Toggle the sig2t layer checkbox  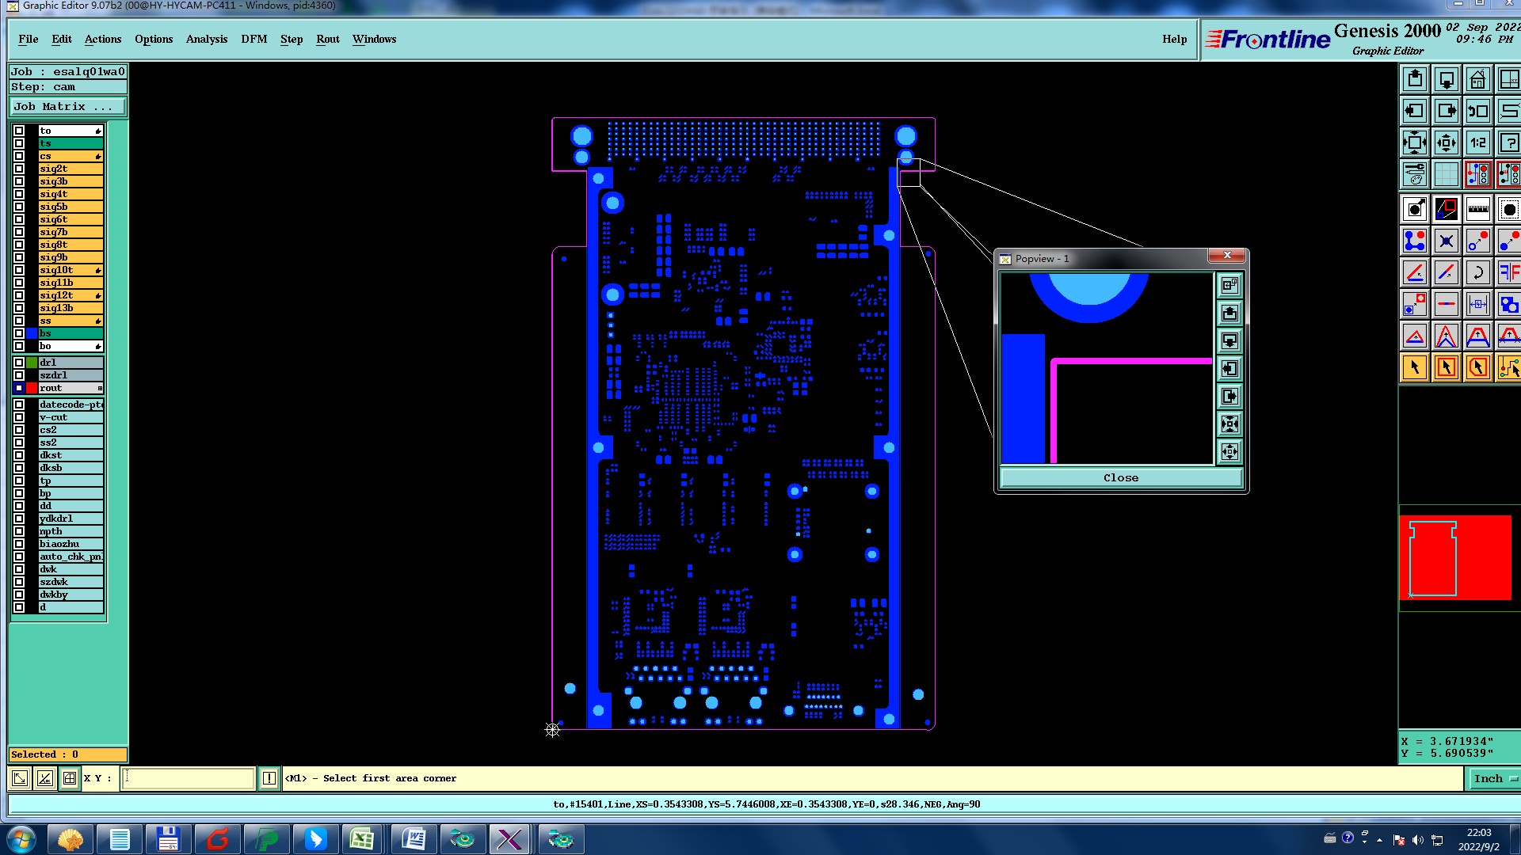(x=19, y=169)
